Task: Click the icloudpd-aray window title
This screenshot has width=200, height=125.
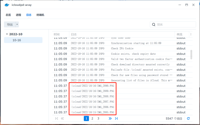Action: click(21, 5)
